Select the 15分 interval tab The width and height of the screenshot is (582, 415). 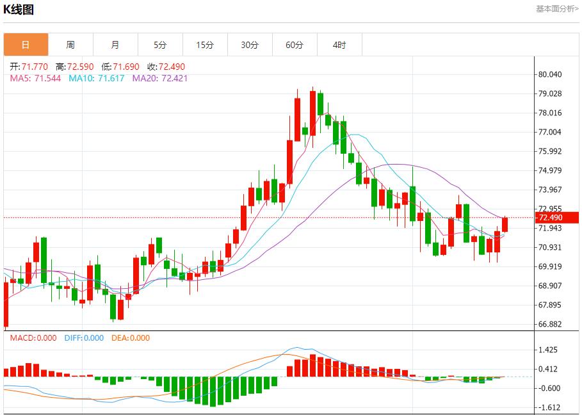[x=205, y=45]
